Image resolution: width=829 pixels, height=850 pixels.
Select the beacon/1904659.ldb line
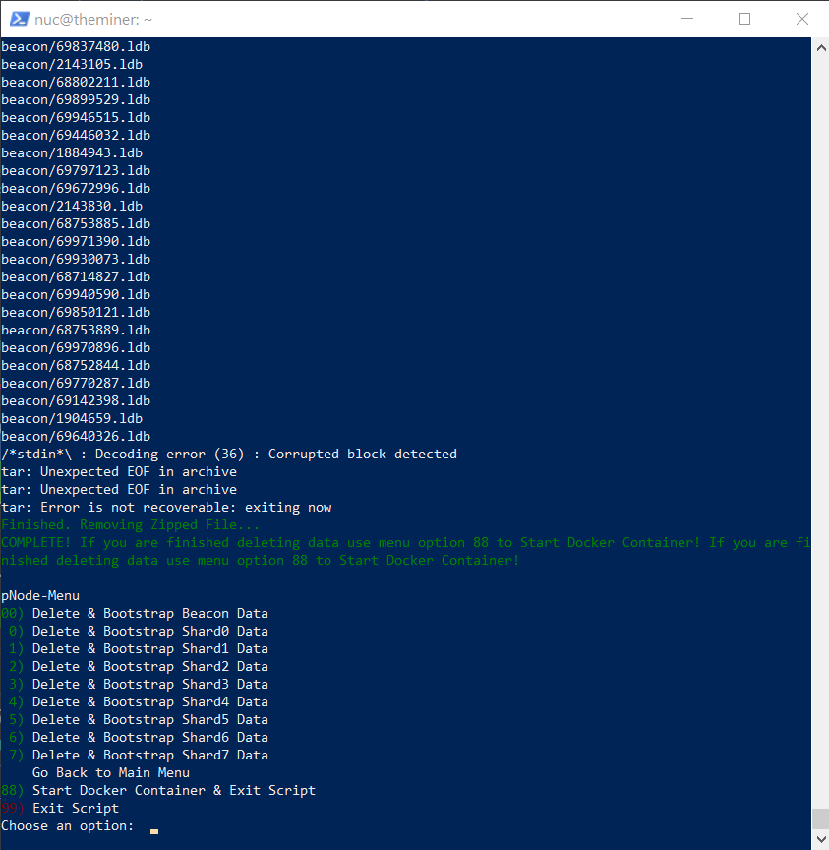[x=72, y=419]
